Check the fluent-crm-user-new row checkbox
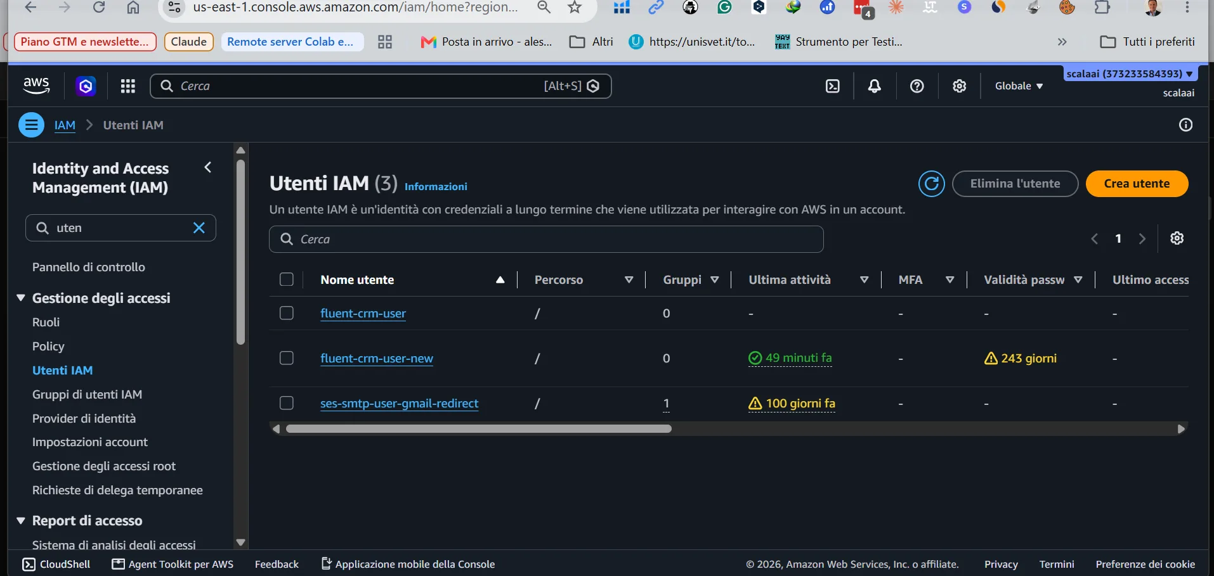 pos(287,358)
